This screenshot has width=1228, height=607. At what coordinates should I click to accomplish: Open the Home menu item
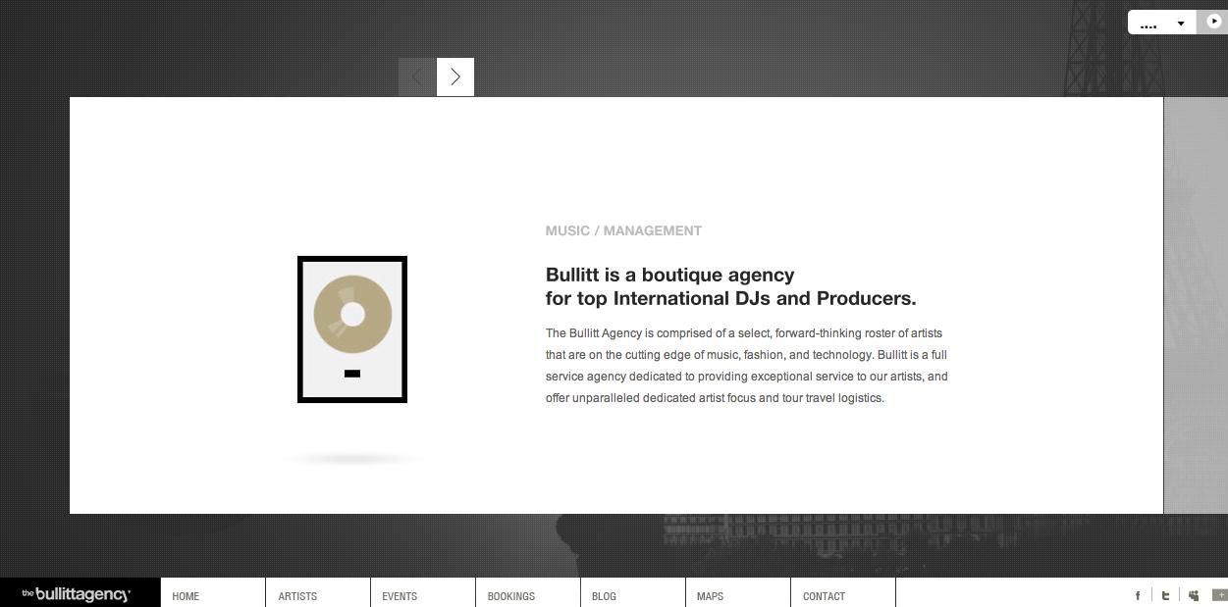(x=186, y=596)
